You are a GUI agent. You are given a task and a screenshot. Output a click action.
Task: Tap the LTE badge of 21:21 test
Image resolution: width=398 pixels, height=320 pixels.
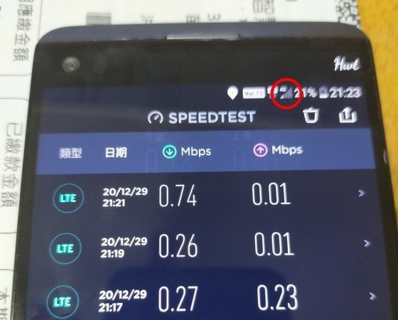(x=68, y=198)
